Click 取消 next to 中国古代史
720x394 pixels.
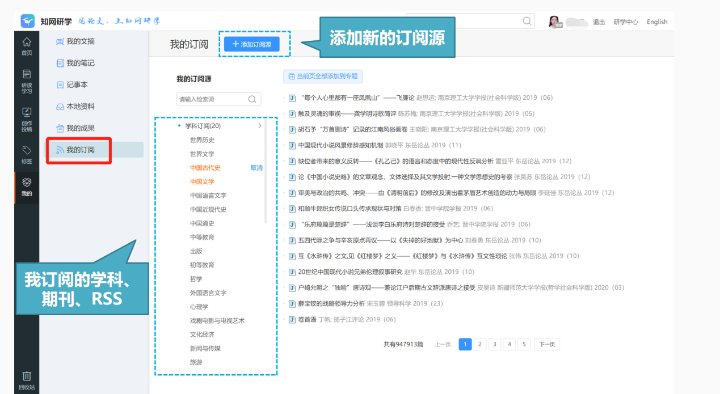pos(256,168)
